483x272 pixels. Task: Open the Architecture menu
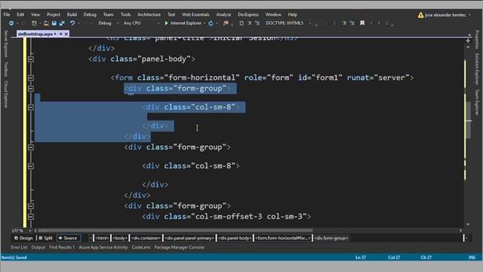click(x=149, y=14)
